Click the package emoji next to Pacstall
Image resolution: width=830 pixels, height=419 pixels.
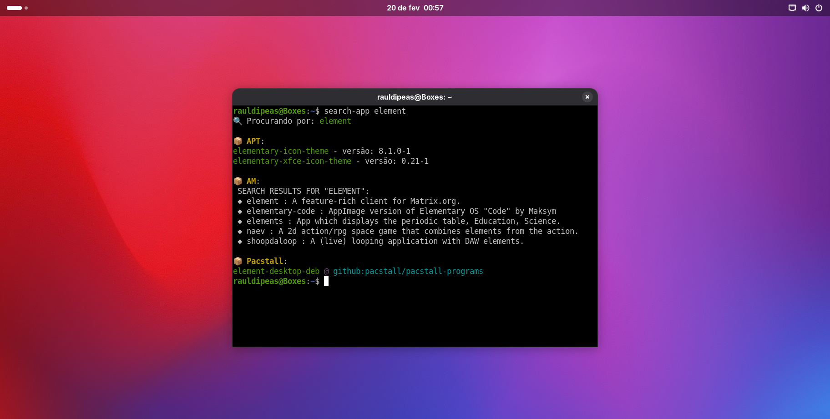(238, 261)
